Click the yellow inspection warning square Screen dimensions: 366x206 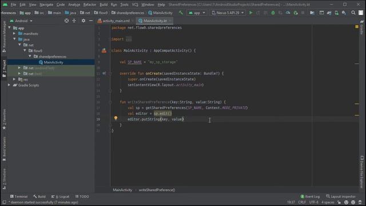(357, 27)
